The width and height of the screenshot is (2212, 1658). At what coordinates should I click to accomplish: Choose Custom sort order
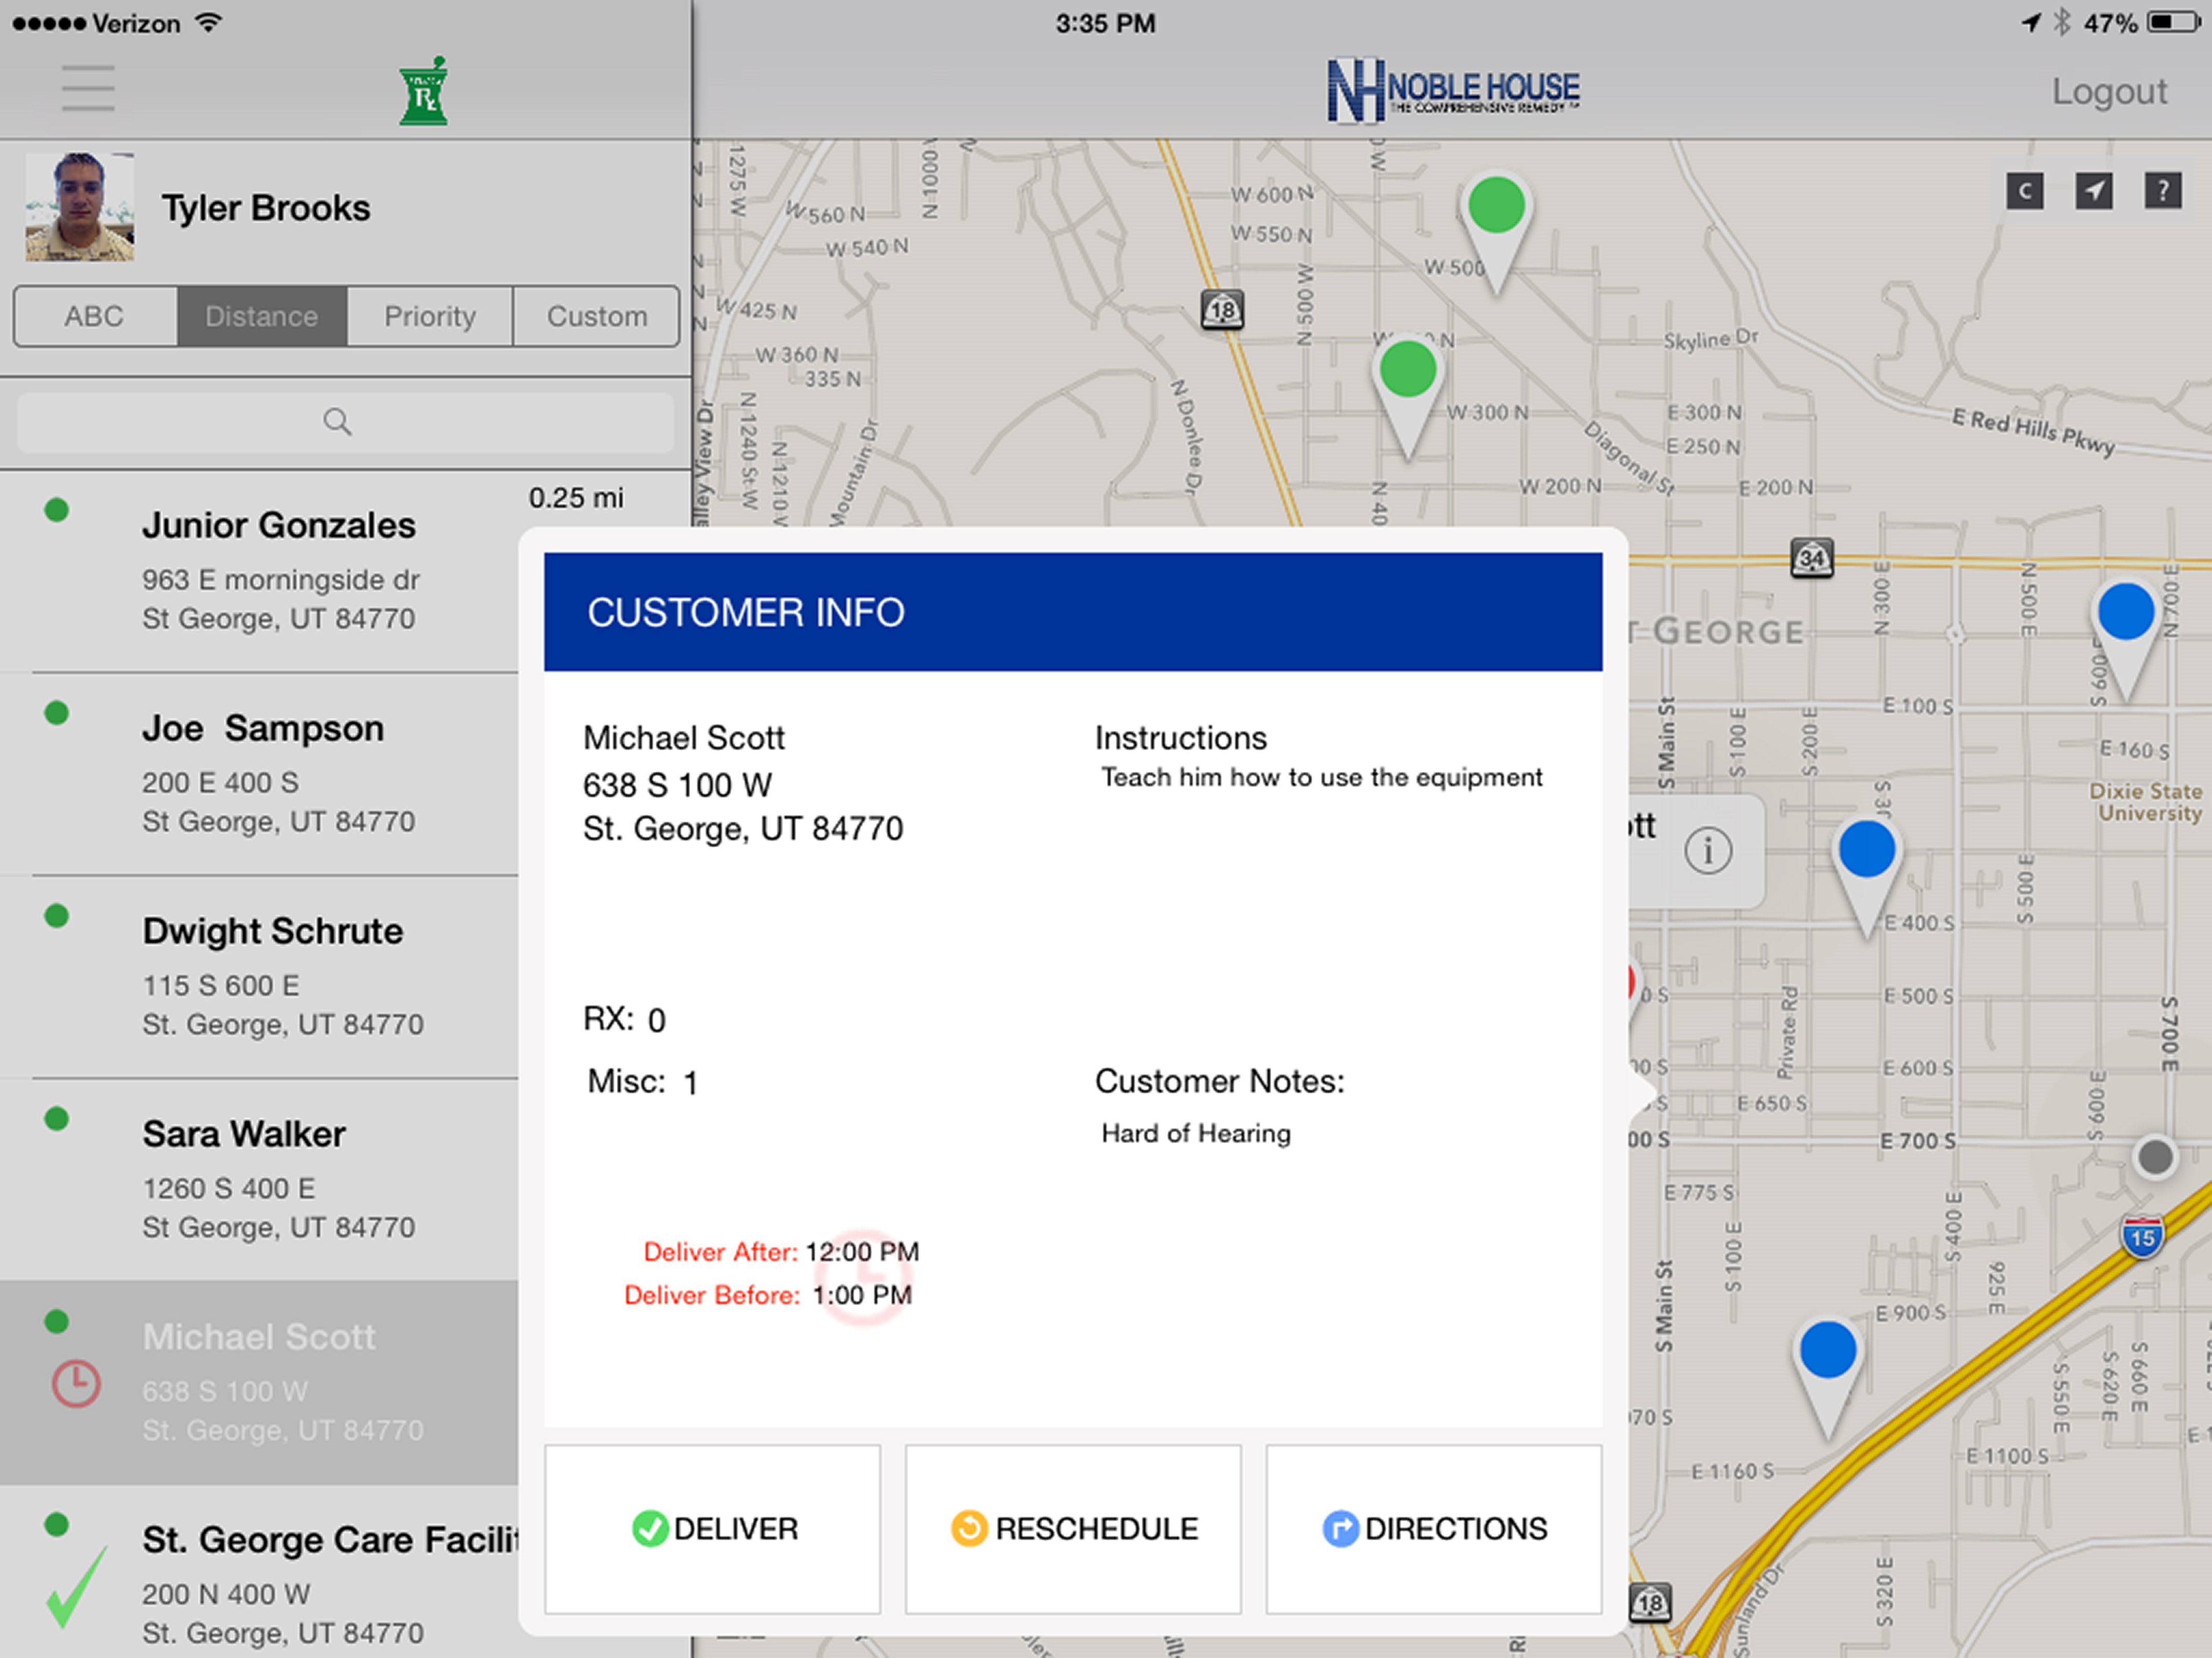pos(597,317)
